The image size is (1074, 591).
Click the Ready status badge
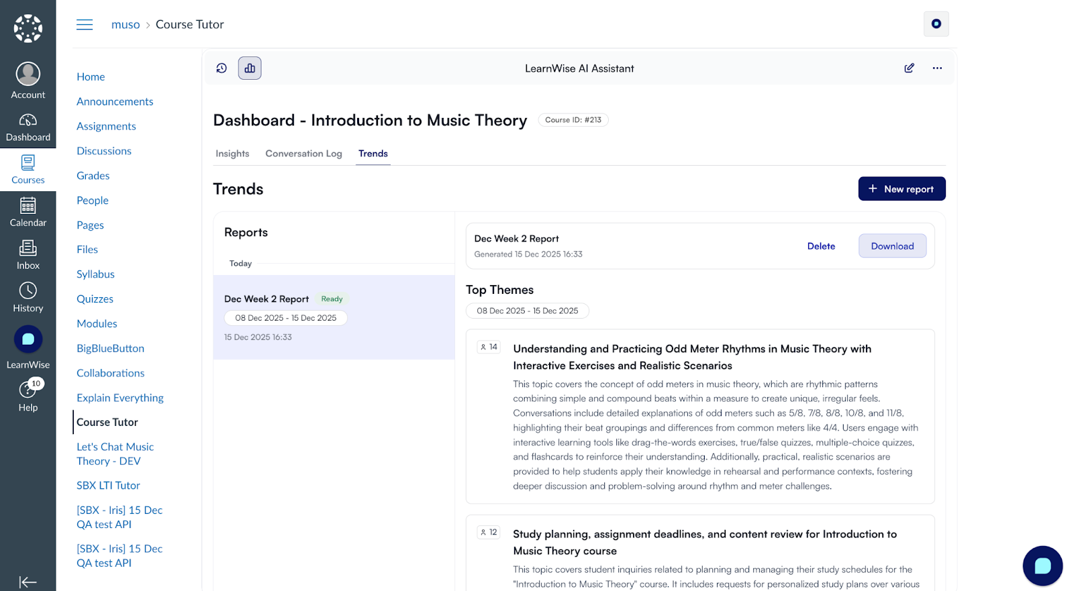pos(332,299)
